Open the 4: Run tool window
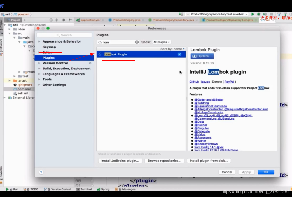 12,189
